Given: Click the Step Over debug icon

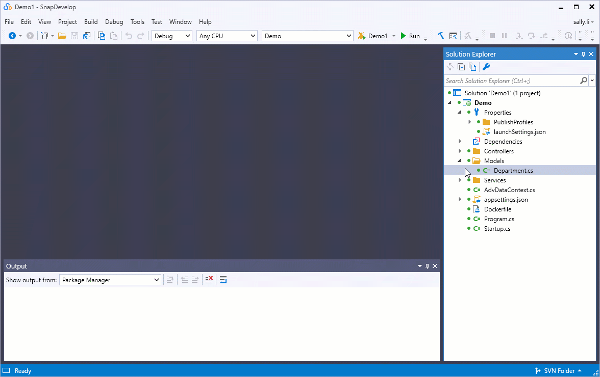Looking at the screenshot, I should tap(531, 36).
